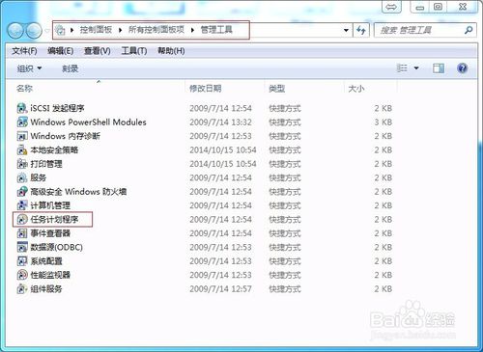Select the 计算机管理 file name text
This screenshot has width=483, height=352.
50,205
